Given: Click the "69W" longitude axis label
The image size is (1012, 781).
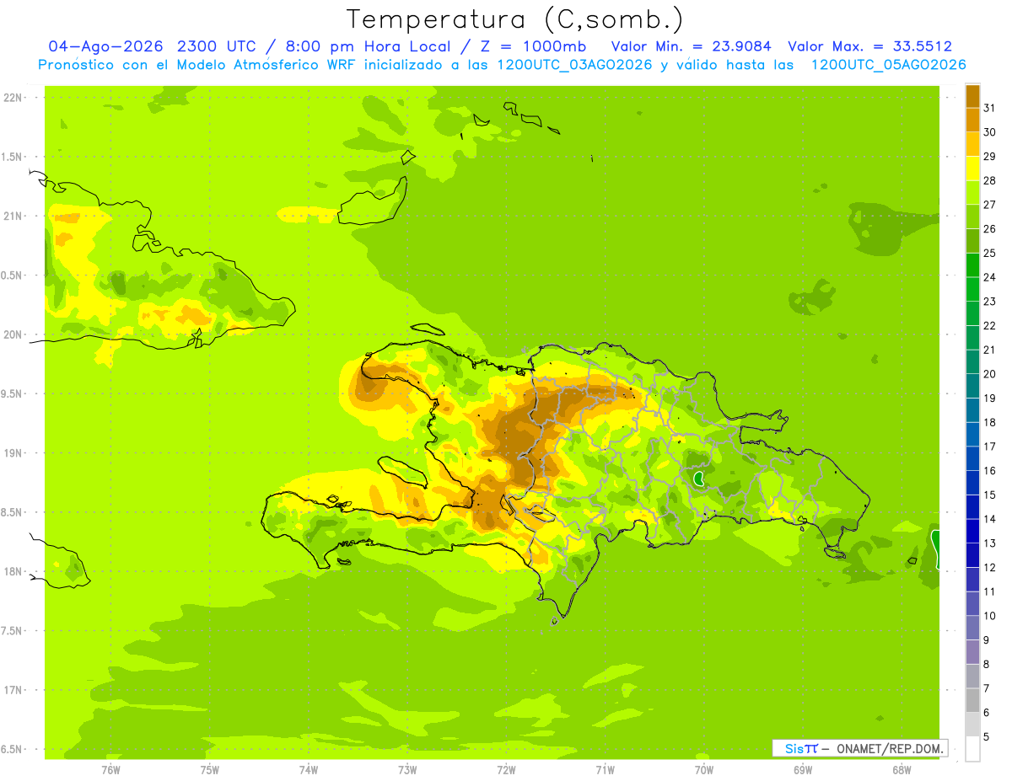Looking at the screenshot, I should coord(803,770).
